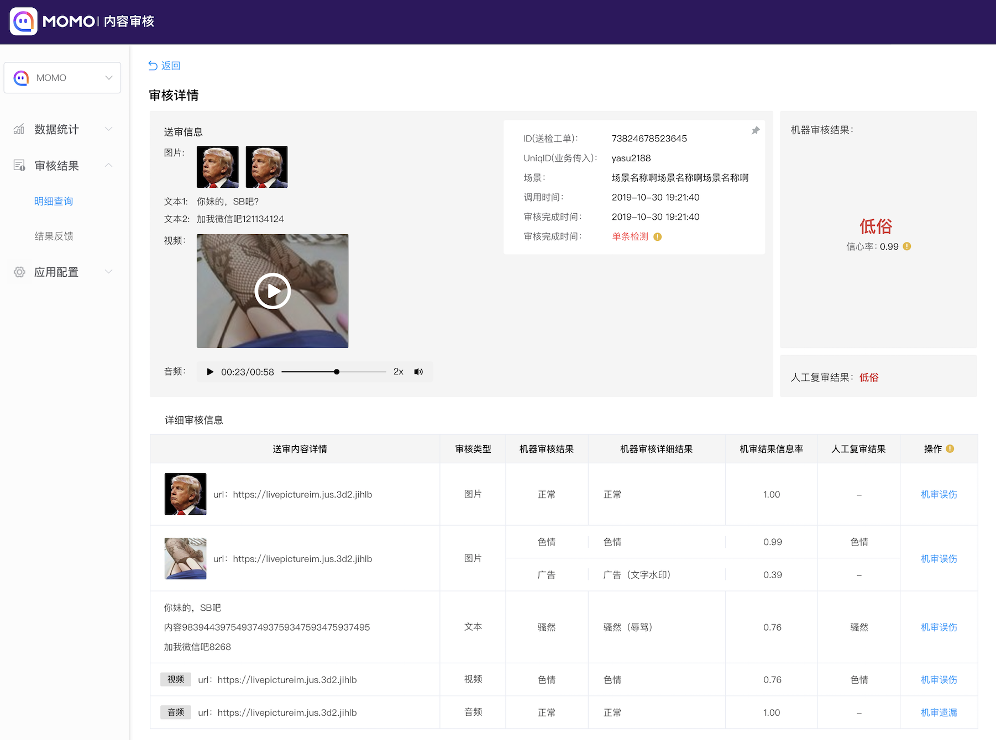Click the audio progress slider handle

point(337,372)
